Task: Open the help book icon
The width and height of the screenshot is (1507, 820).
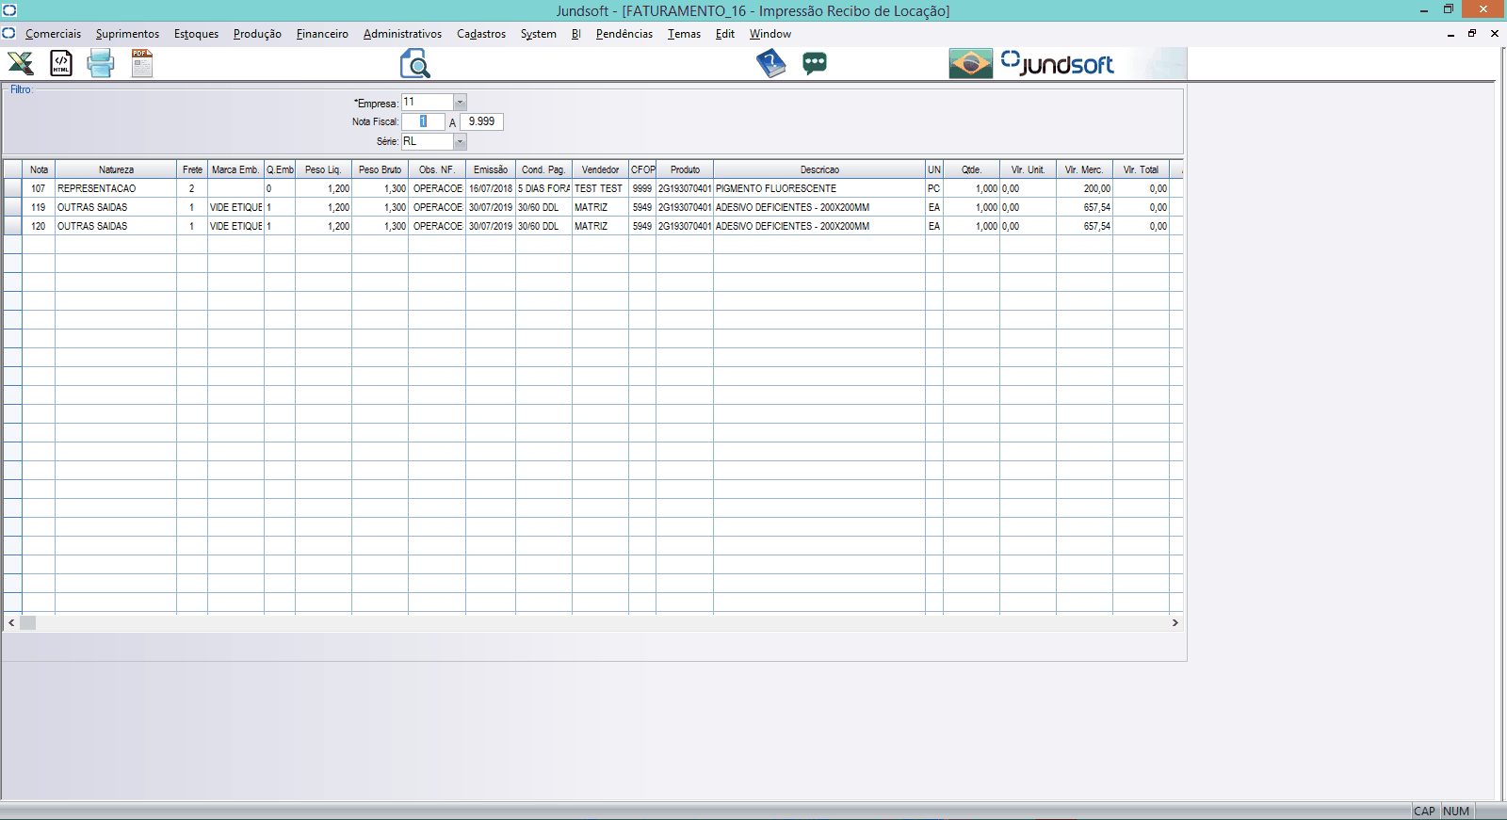Action: (x=770, y=63)
